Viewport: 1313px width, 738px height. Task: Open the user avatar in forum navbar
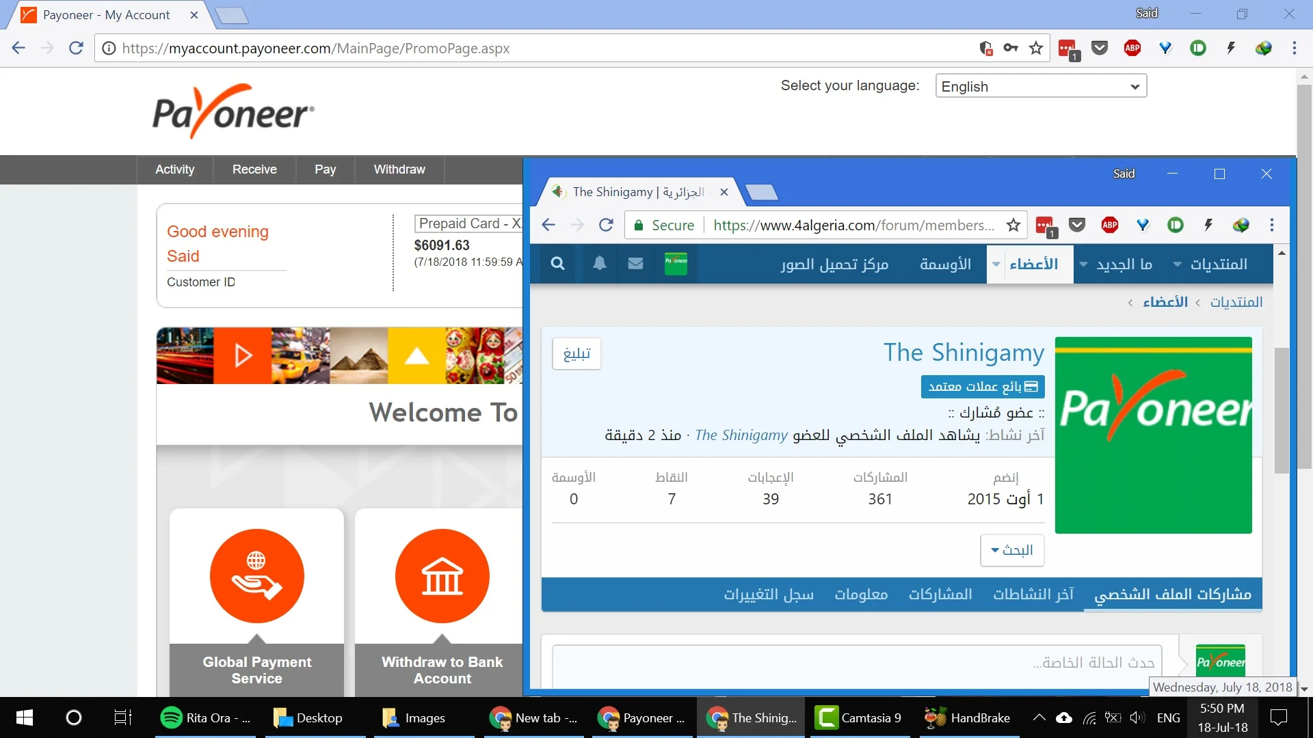pos(676,264)
